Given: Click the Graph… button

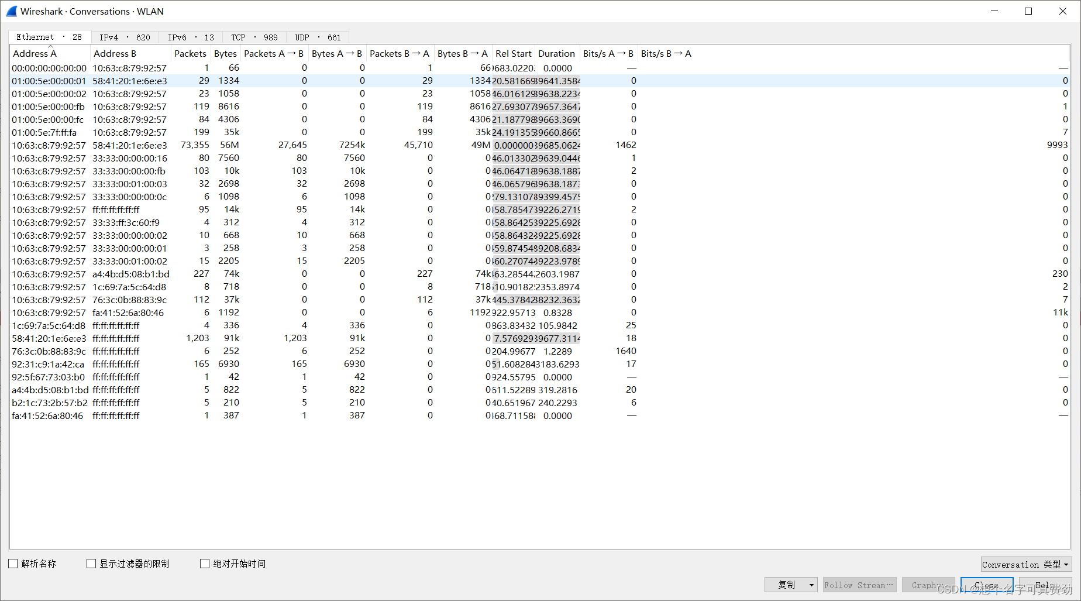Looking at the screenshot, I should coord(928,585).
